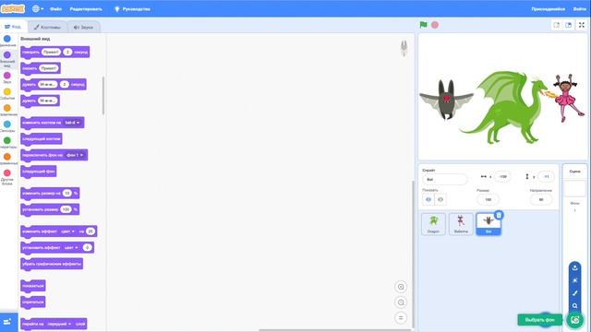
Task: Show the sprite with the open-eye toggle
Action: (x=428, y=199)
